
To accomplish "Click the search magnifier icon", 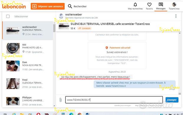I will [70, 6].
